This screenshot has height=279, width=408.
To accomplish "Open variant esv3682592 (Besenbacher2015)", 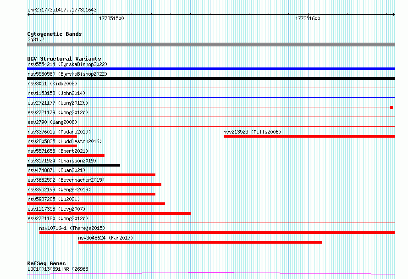I will click(x=66, y=180).
